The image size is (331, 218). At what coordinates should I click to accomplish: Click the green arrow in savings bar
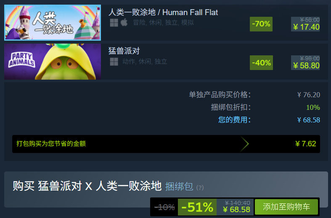point(244,144)
